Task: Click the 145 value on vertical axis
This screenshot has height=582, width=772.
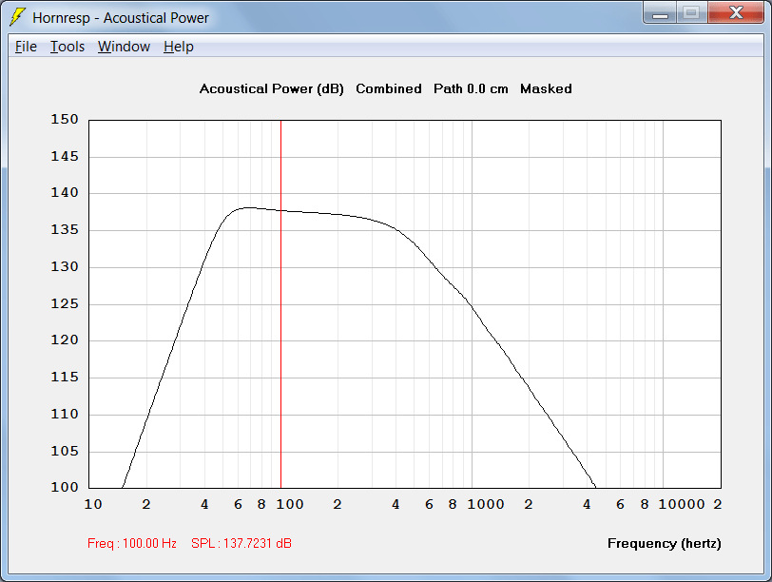Action: [x=65, y=157]
